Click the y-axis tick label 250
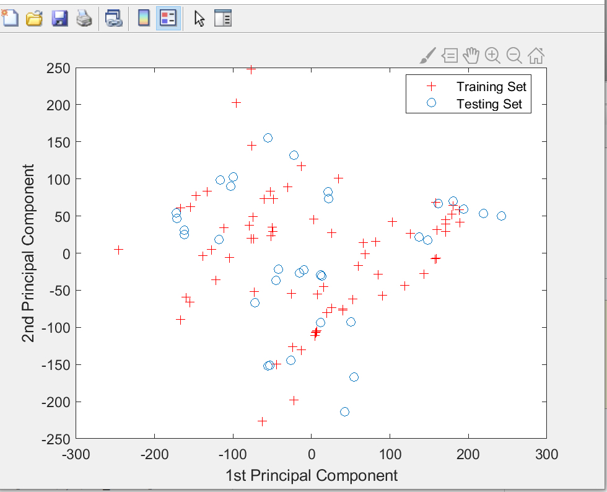The height and width of the screenshot is (492, 607). pos(58,69)
